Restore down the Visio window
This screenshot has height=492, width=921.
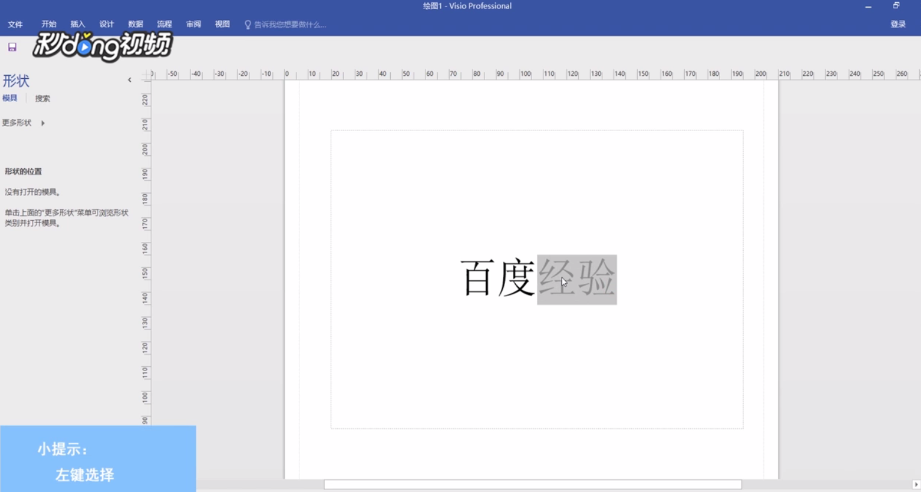click(x=896, y=6)
